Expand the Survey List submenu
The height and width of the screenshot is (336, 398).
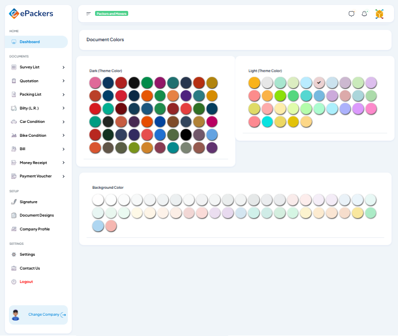coord(63,67)
